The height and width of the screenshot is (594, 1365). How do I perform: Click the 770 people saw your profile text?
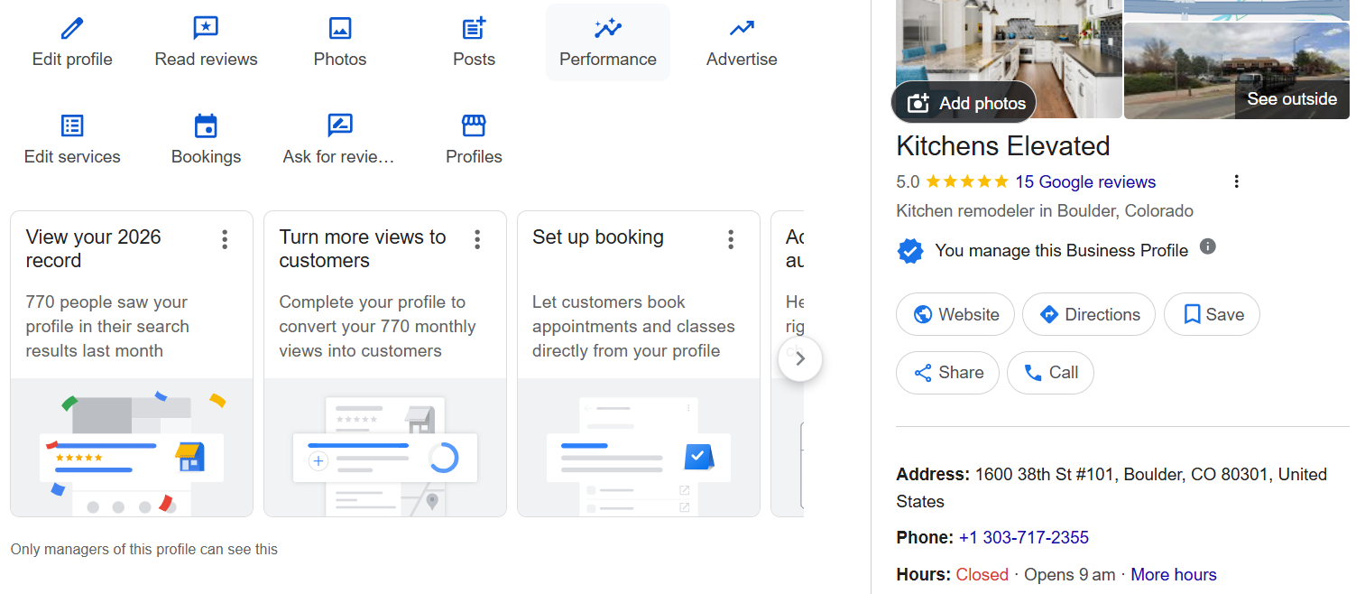tap(107, 326)
